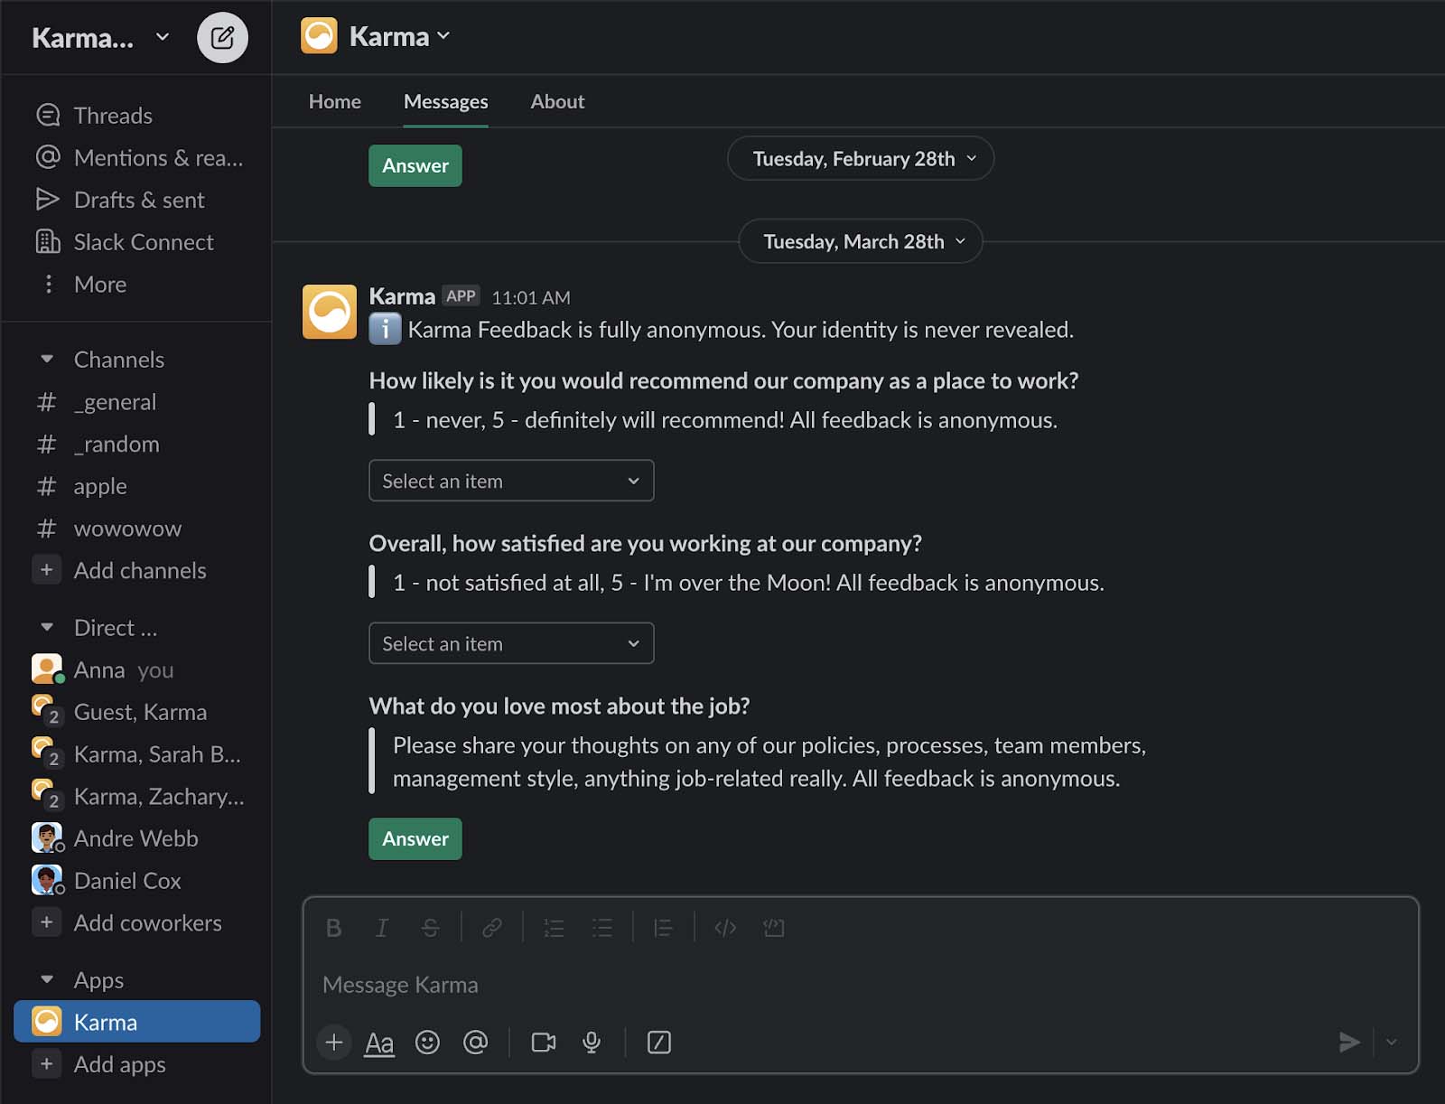Open the #_general channel
The height and width of the screenshot is (1104, 1445).
[116, 401]
